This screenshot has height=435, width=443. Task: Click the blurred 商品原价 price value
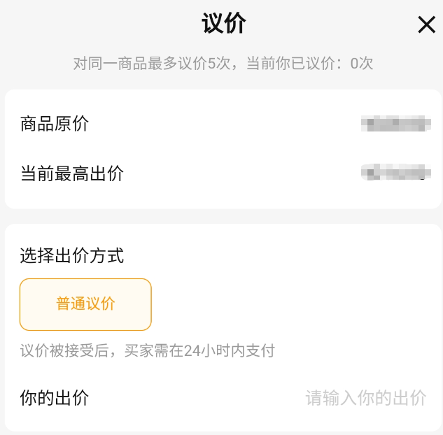(395, 124)
